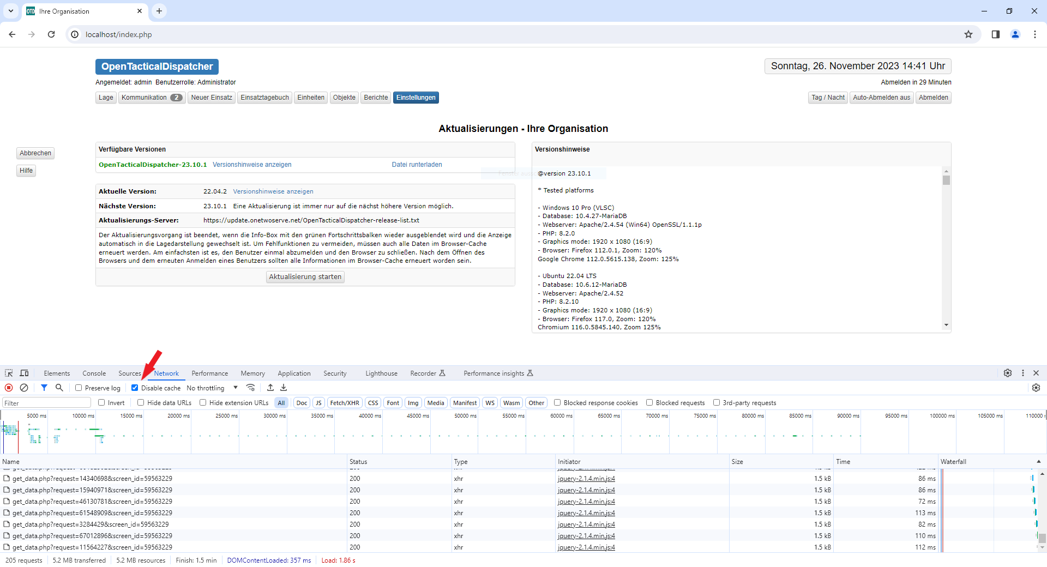
Task: Open the DevTools more options menu
Action: point(1023,373)
